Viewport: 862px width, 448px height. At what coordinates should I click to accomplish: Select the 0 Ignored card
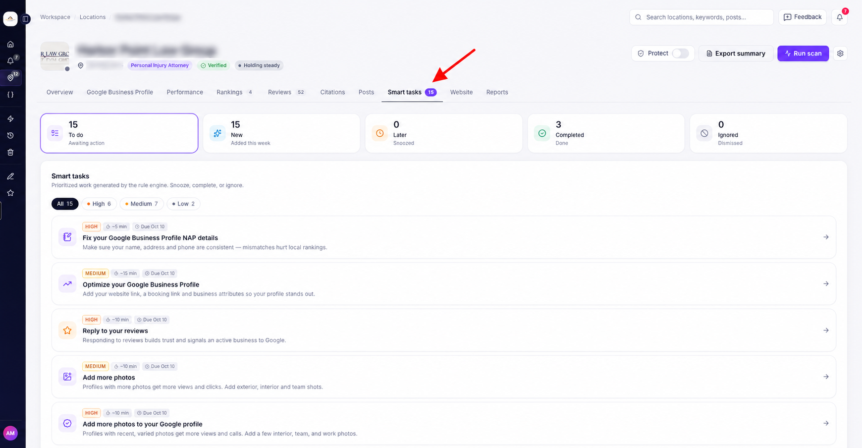768,133
